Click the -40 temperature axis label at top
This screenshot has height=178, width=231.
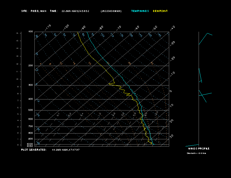pos(172,28)
